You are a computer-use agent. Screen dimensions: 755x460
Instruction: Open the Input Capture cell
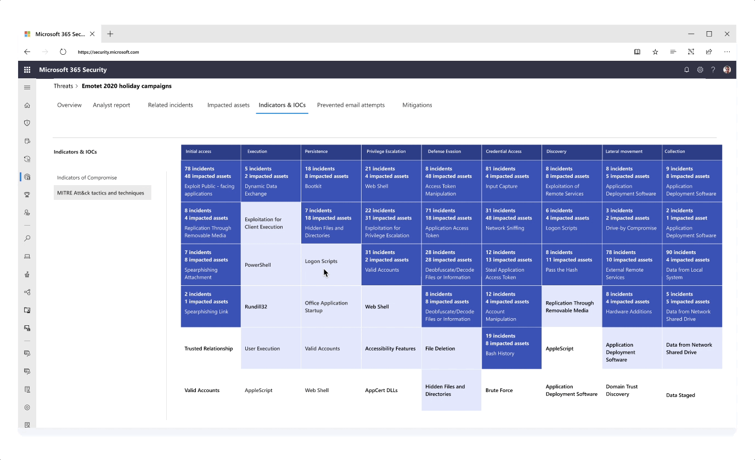click(511, 181)
